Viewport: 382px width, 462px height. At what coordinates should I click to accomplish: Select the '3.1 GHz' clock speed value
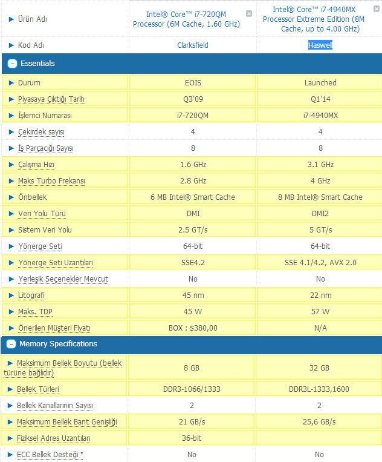(x=320, y=165)
